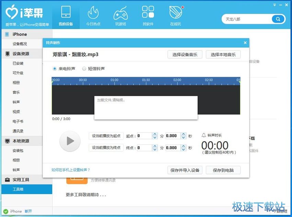Open 相册 under 设备资源
The image size is (292, 217).
(x=16, y=83)
